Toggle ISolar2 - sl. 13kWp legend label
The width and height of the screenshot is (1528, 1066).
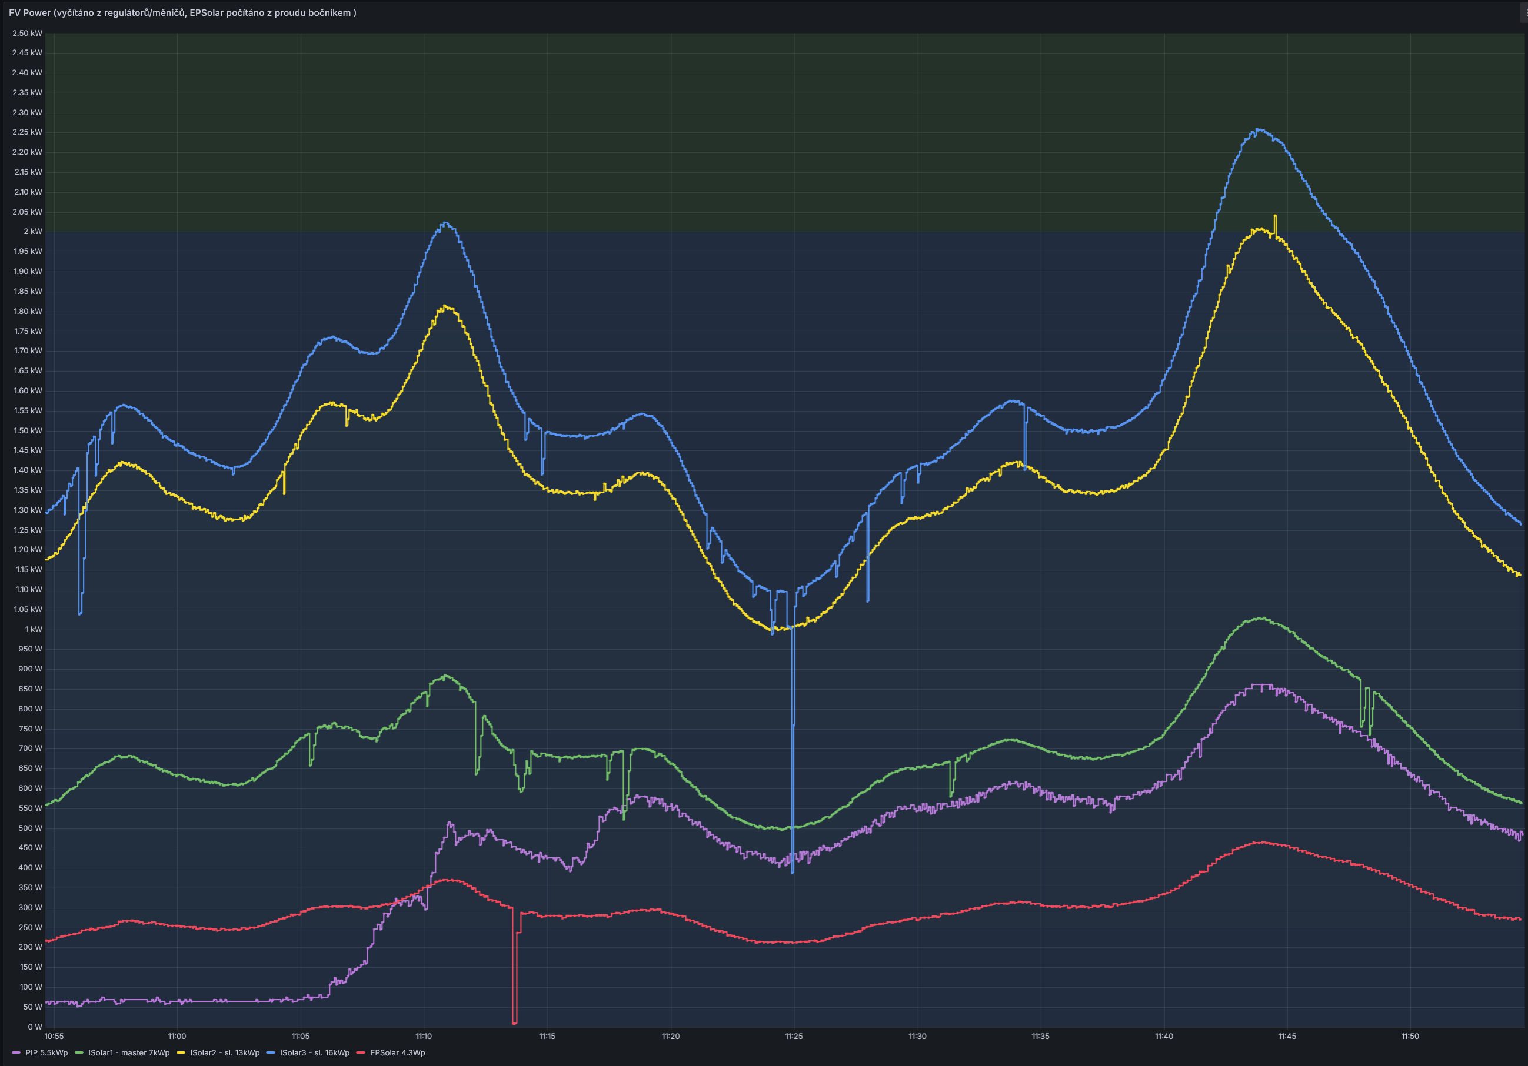(225, 1052)
